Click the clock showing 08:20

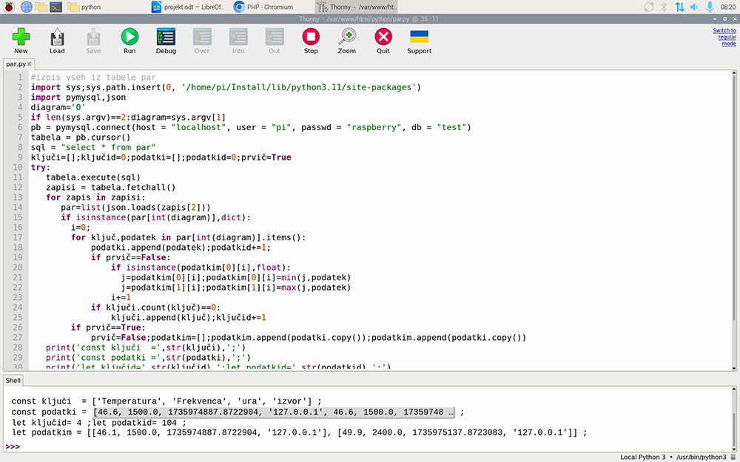point(727,7)
